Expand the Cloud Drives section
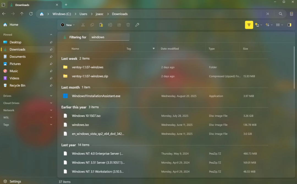 point(51,103)
